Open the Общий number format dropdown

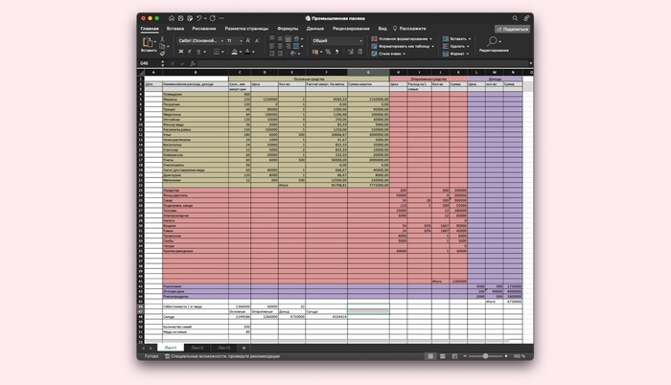[x=360, y=40]
